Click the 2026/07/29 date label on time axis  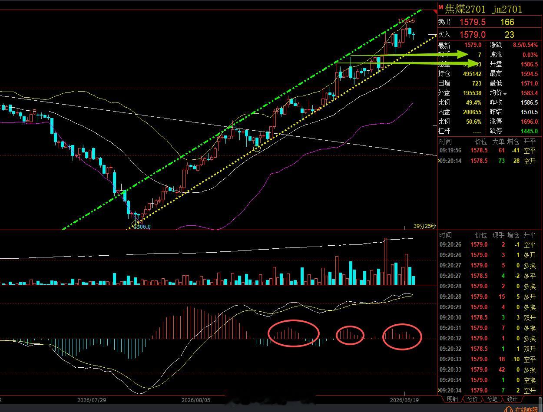[x=92, y=399]
